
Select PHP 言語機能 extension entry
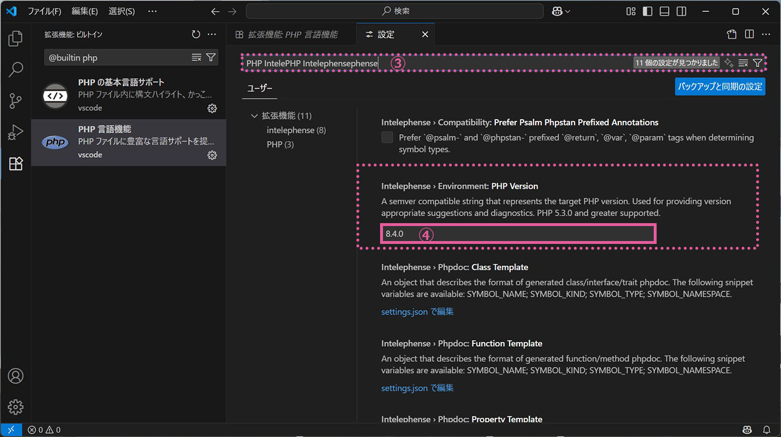point(128,142)
